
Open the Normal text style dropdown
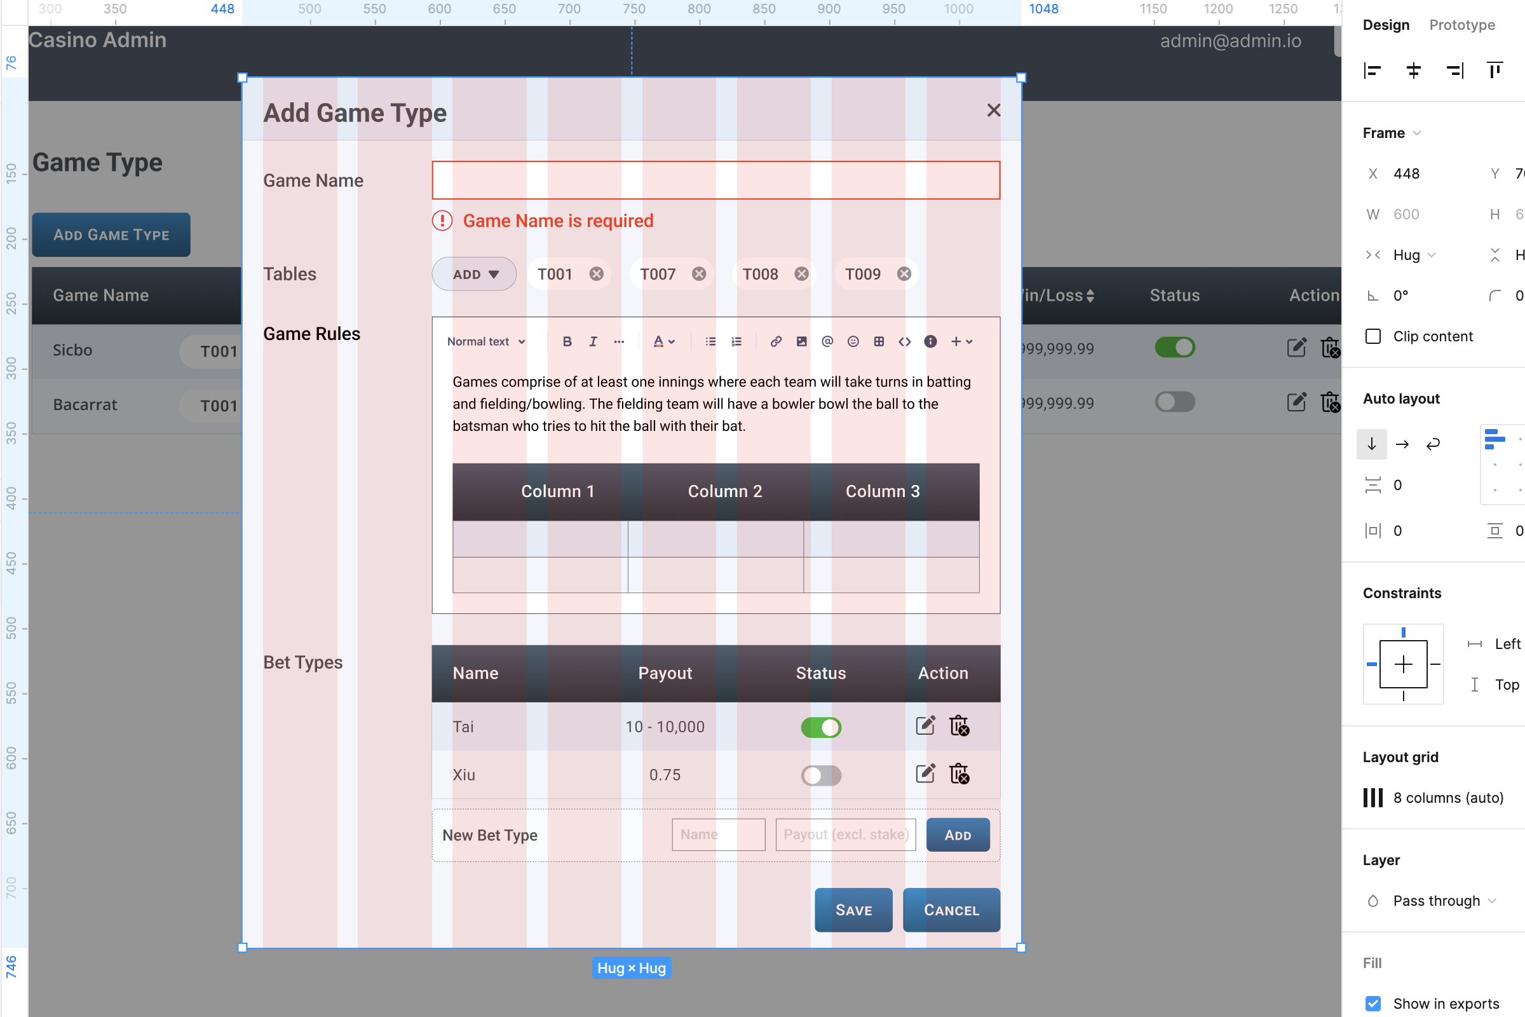click(x=485, y=341)
